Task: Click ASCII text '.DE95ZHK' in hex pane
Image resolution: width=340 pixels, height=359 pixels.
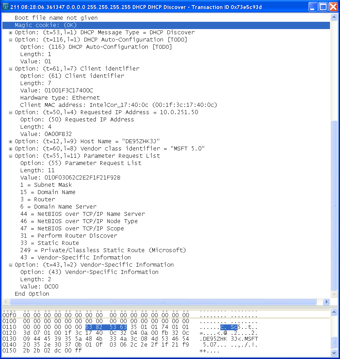Action: (213, 339)
